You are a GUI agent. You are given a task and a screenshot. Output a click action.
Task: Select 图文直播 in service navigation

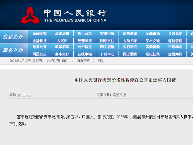[107, 47]
